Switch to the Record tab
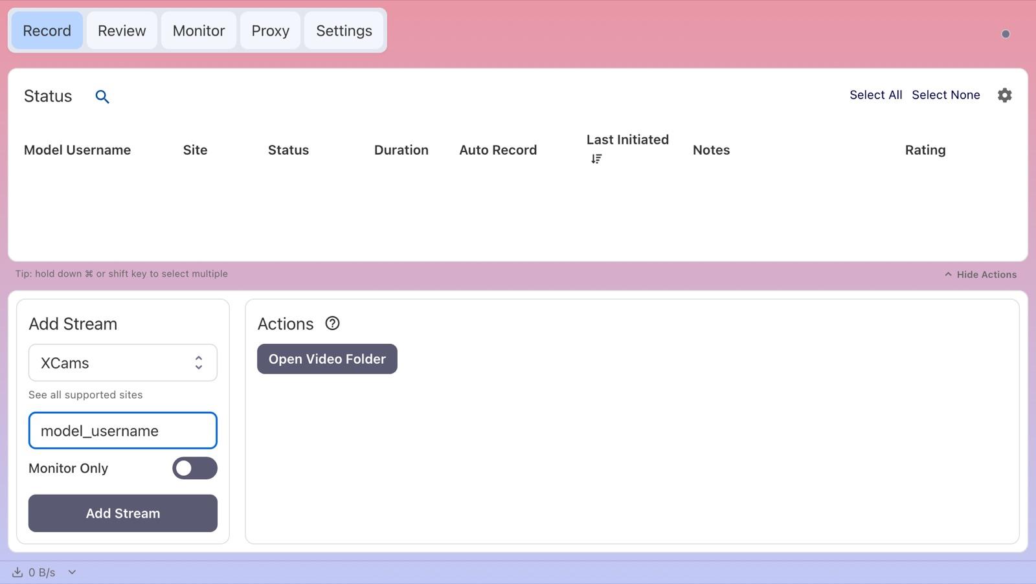 pyautogui.click(x=47, y=30)
